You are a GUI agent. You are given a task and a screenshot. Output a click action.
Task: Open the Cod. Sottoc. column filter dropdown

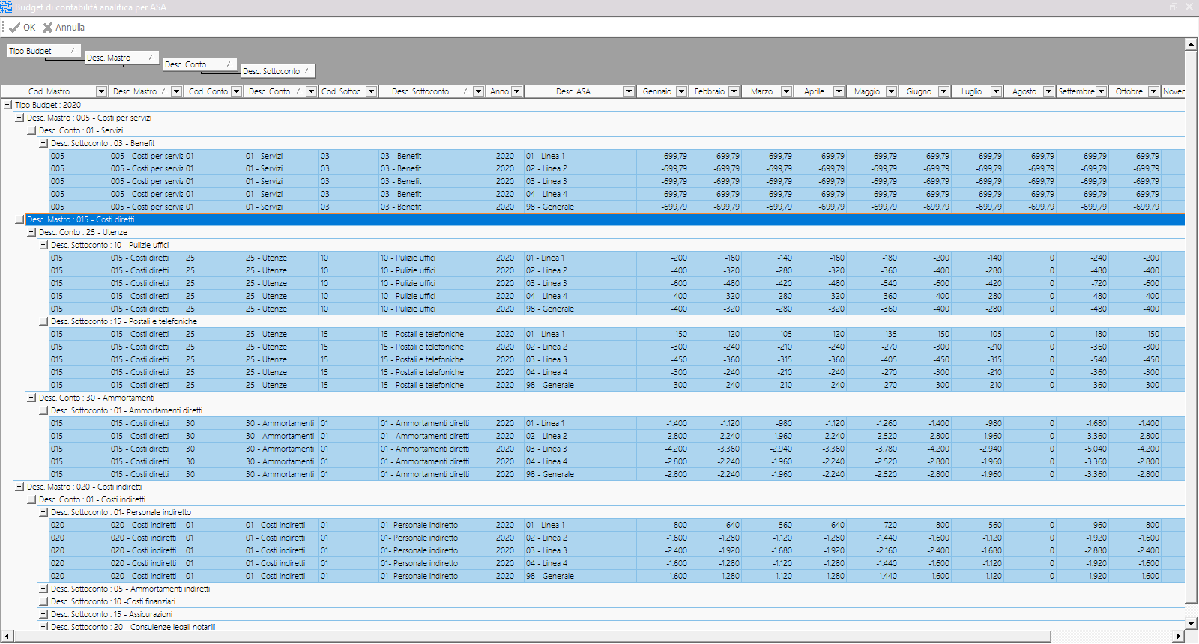371,91
